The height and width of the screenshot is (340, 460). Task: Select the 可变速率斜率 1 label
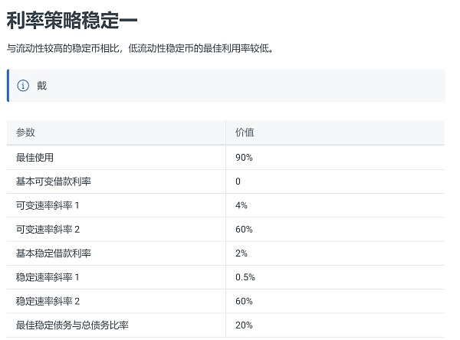[48, 205]
